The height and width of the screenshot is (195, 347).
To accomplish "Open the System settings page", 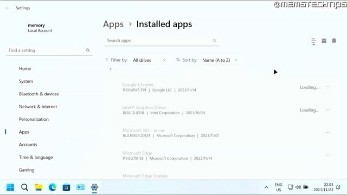I will 26,81.
